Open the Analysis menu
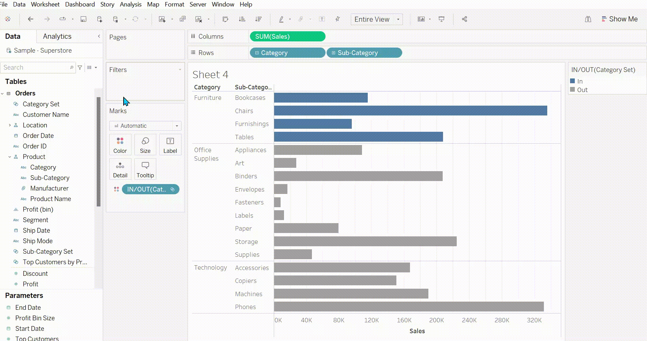647x341 pixels. (x=131, y=4)
